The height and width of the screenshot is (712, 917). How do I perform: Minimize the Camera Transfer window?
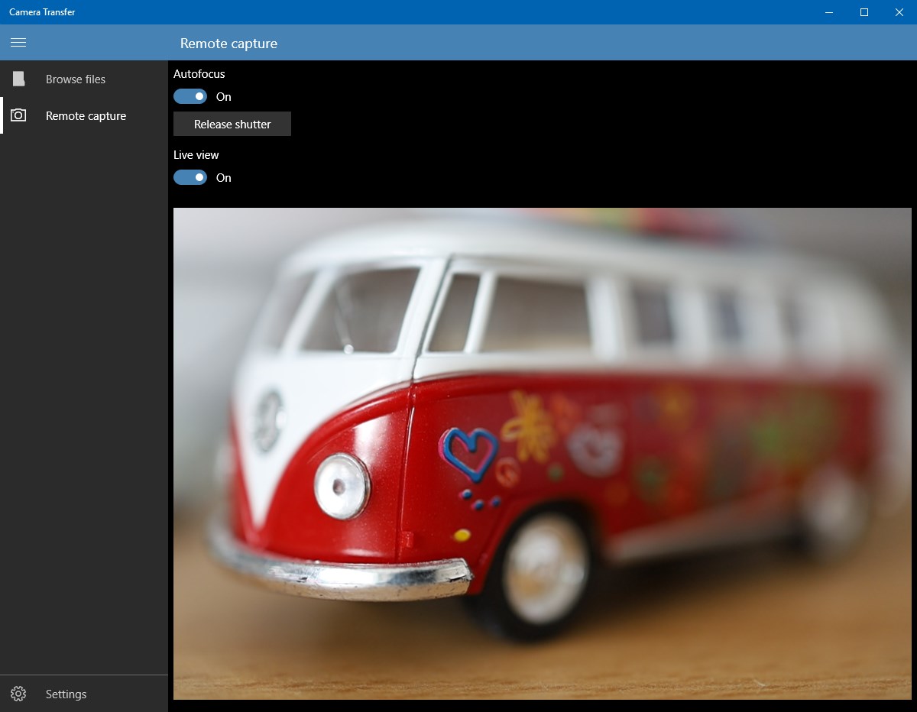pyautogui.click(x=828, y=12)
